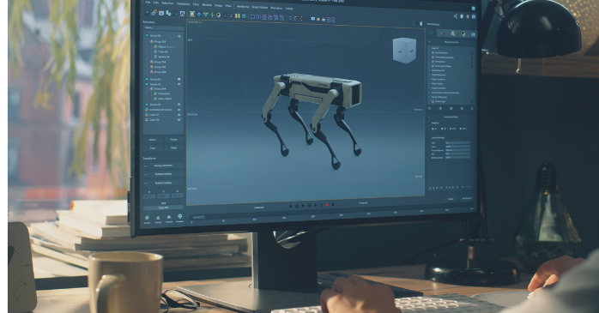Open the Window menu
This screenshot has width=599, height=313.
tap(207, 4)
